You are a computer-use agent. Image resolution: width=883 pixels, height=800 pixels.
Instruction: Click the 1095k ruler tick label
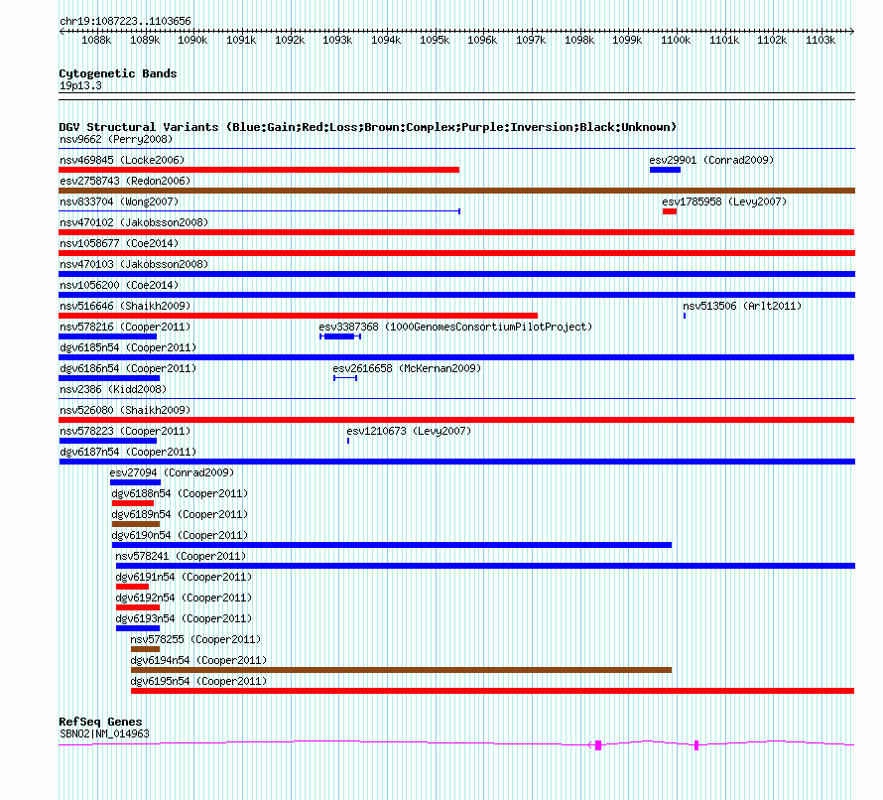[435, 40]
